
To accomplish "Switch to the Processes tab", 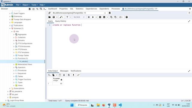I will (x=115, y=9).
